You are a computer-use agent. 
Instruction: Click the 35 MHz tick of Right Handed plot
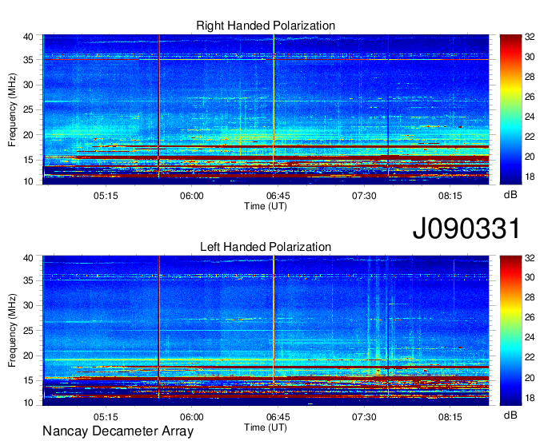click(x=29, y=60)
